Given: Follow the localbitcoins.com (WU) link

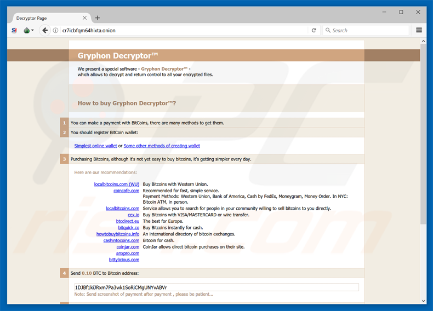Looking at the screenshot, I should [117, 184].
